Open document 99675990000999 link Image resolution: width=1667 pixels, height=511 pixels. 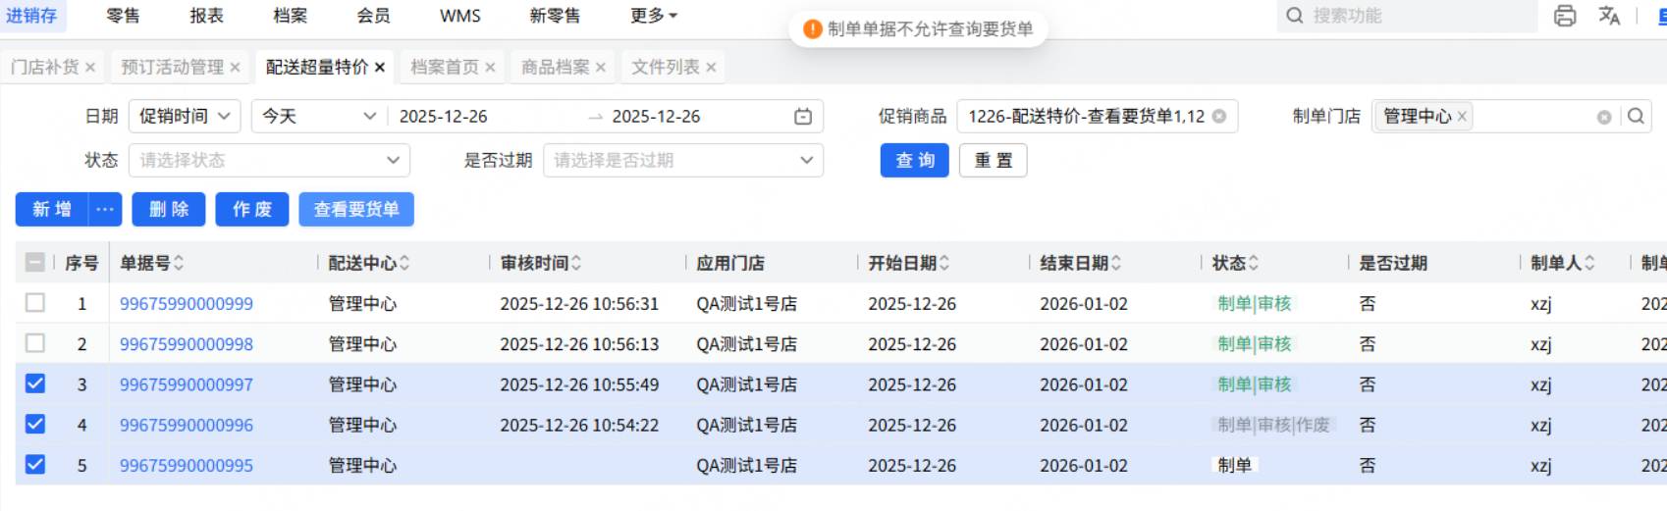point(187,304)
